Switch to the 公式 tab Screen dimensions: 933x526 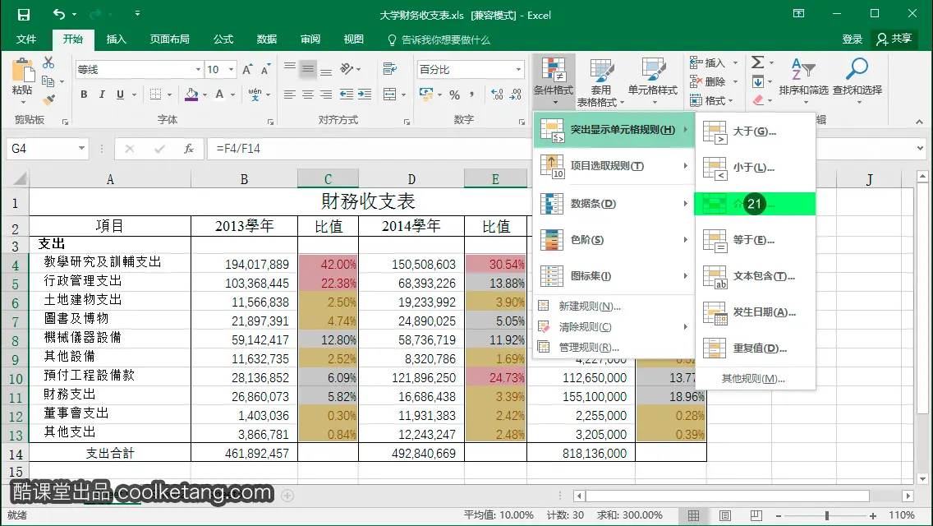coord(223,39)
